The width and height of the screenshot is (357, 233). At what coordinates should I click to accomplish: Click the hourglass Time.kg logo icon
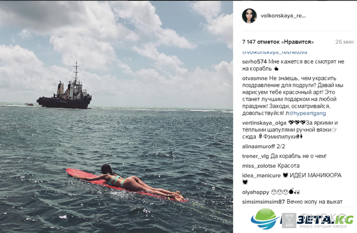289,220
